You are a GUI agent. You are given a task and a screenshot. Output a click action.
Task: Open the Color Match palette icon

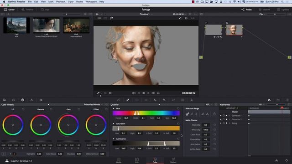click(13, 100)
